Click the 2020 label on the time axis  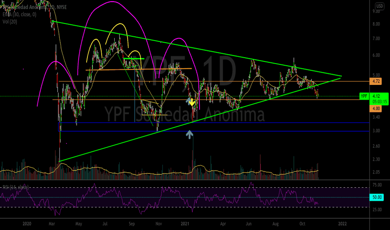27,224
